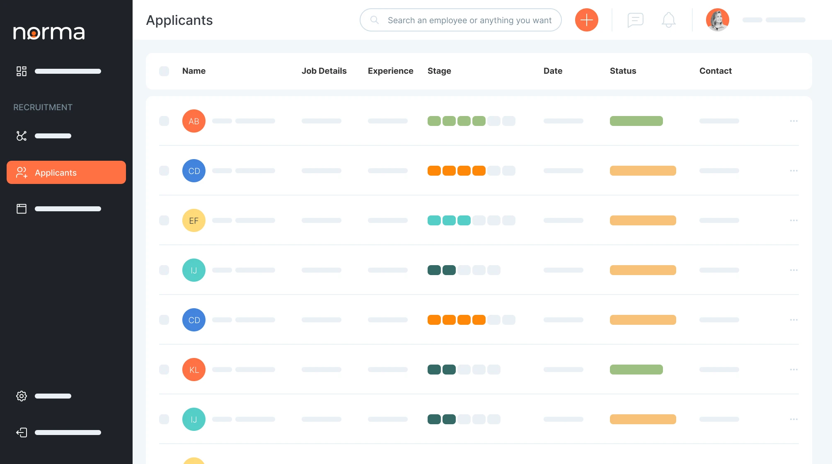Open the dashboard grid icon in sidebar
Image resolution: width=832 pixels, height=464 pixels.
point(22,71)
